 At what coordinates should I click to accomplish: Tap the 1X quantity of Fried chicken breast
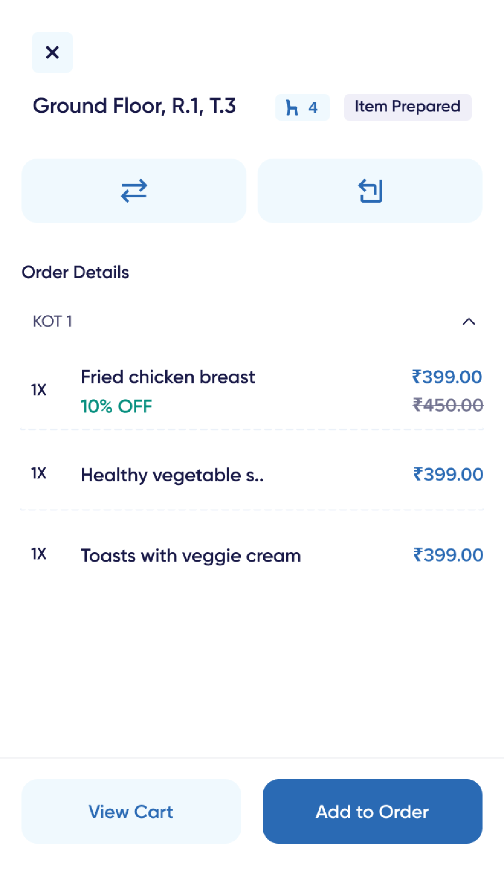[x=39, y=390]
